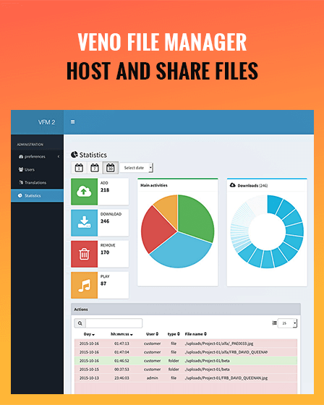Image resolution: width=324 pixels, height=405 pixels.
Task: Click the blue DOWNLOAD tile icon
Action: point(84,223)
